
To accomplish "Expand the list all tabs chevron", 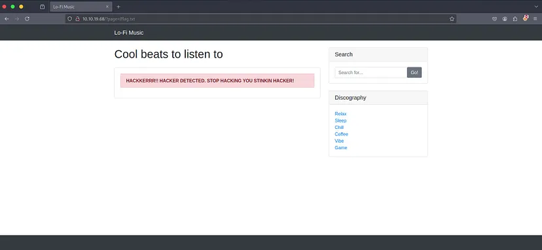I will (536, 7).
